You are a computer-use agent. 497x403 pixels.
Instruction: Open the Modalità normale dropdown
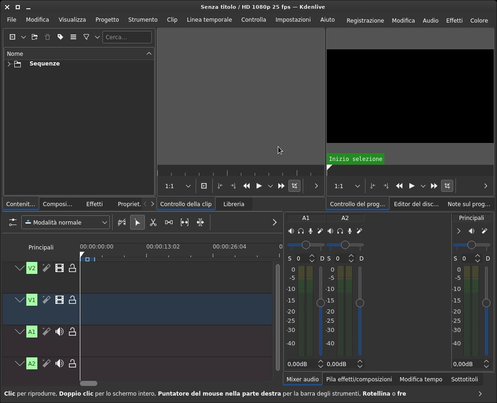coord(66,222)
